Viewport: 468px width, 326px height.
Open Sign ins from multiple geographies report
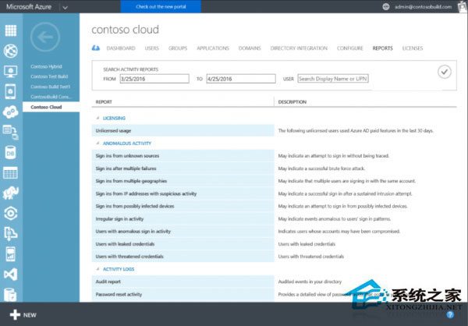tap(183, 181)
